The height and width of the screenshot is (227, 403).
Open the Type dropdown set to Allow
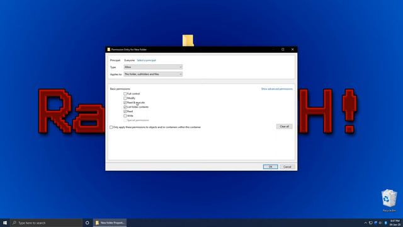click(x=153, y=67)
